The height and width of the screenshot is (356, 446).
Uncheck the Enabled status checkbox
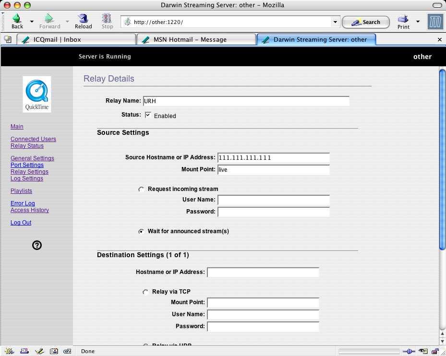[x=148, y=115]
